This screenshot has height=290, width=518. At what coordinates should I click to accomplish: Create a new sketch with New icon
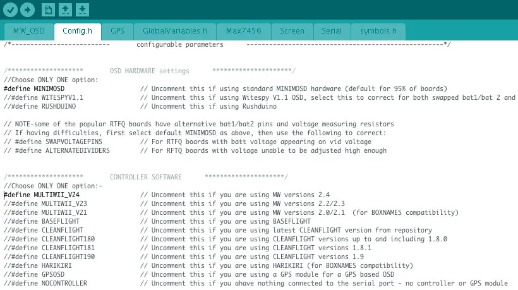click(x=48, y=9)
